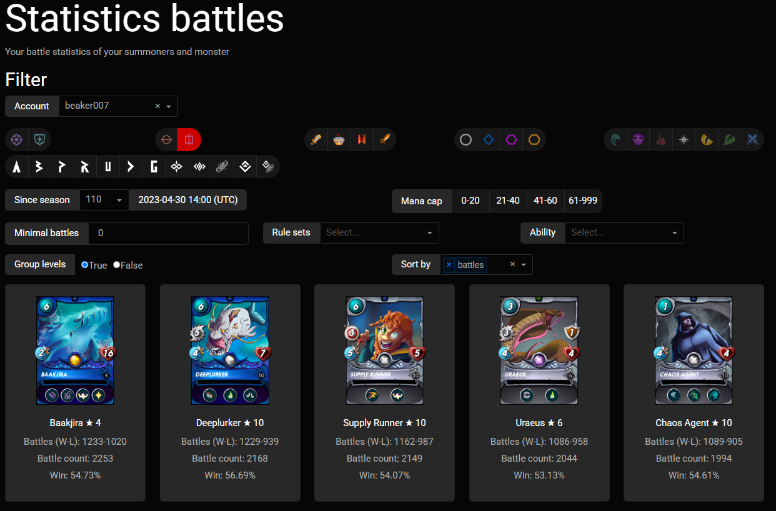Screen dimensions: 776x511
Task: Filter by the orange blade match-type icon
Action: [x=384, y=140]
